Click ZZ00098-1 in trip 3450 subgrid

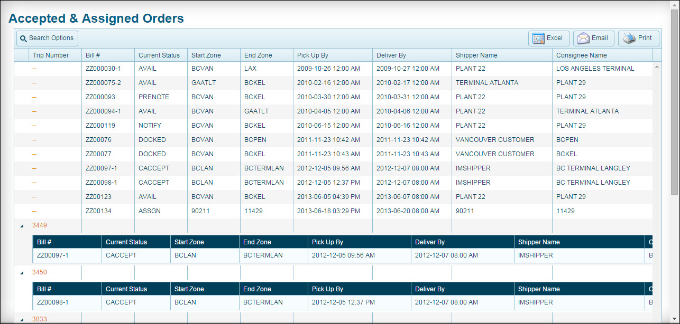click(52, 302)
